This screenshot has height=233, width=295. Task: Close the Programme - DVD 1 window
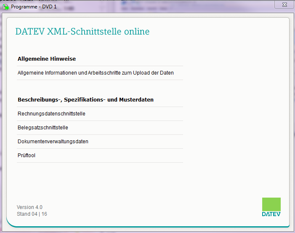(x=284, y=5)
